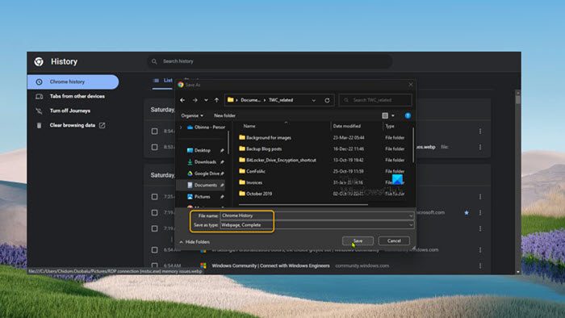Image resolution: width=565 pixels, height=318 pixels.
Task: Click the file list horizontal scrollbar
Action: [x=303, y=204]
